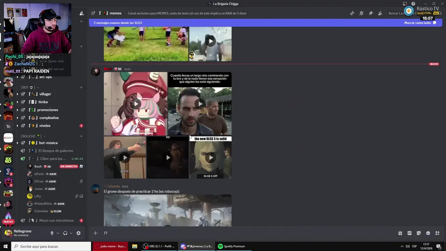
Task: Add channel to BOT category plus
Action: point(81,88)
